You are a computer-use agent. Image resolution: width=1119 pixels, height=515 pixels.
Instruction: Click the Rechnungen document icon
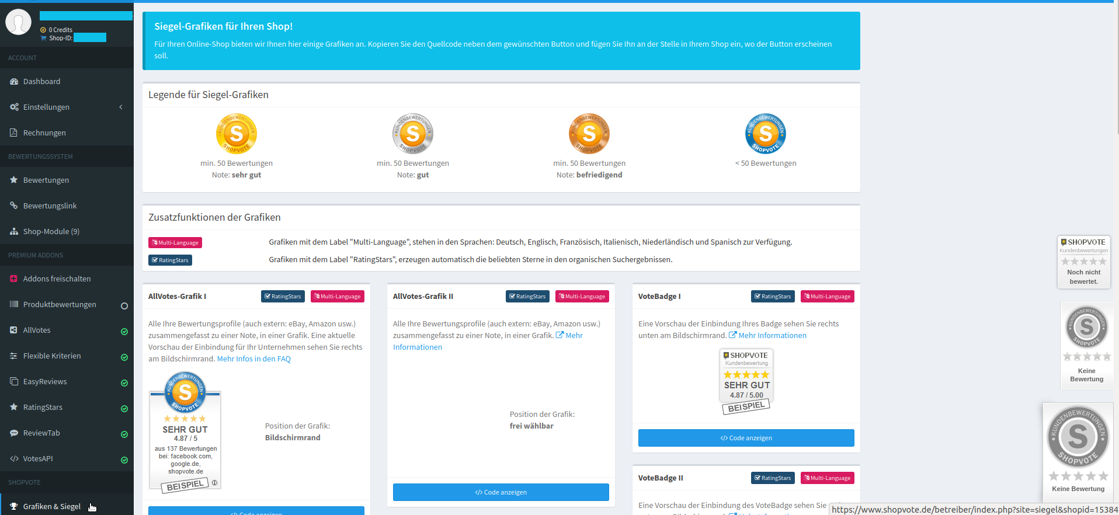tap(14, 133)
